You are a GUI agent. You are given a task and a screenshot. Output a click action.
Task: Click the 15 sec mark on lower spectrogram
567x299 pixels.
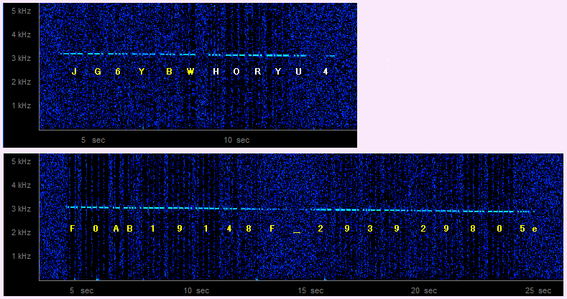(x=310, y=290)
